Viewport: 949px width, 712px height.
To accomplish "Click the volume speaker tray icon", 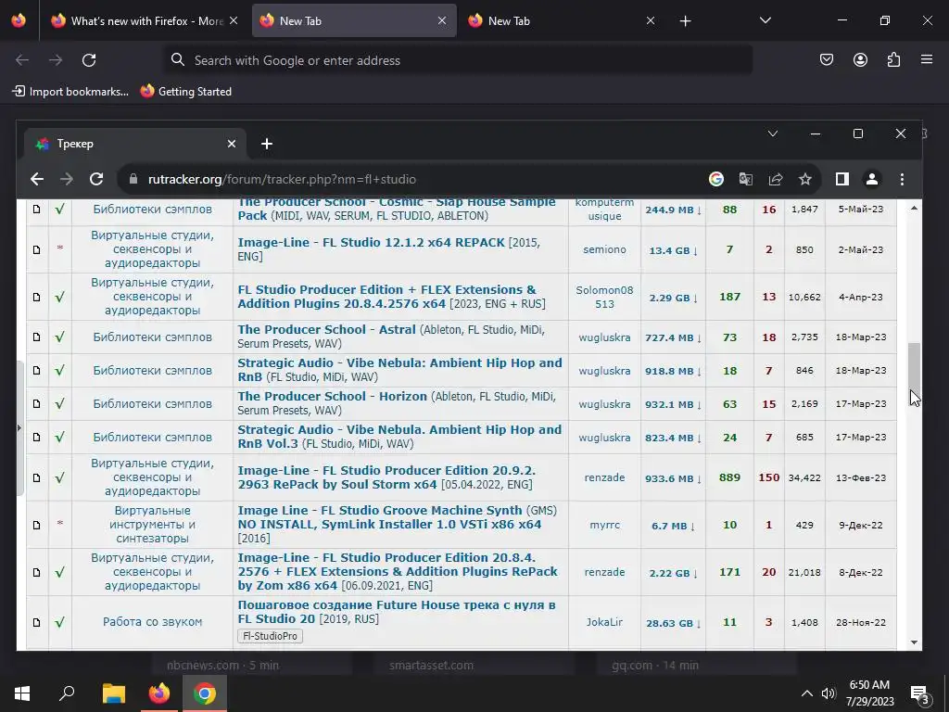I will pyautogui.click(x=828, y=693).
